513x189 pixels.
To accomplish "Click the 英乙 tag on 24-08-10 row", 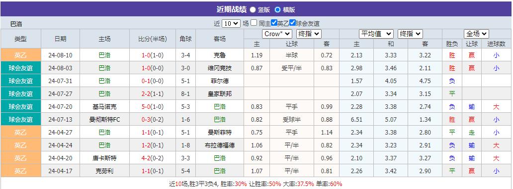I will (x=20, y=55).
